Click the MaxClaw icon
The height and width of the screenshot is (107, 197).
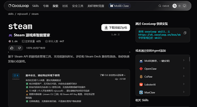pyautogui.click(x=141, y=93)
